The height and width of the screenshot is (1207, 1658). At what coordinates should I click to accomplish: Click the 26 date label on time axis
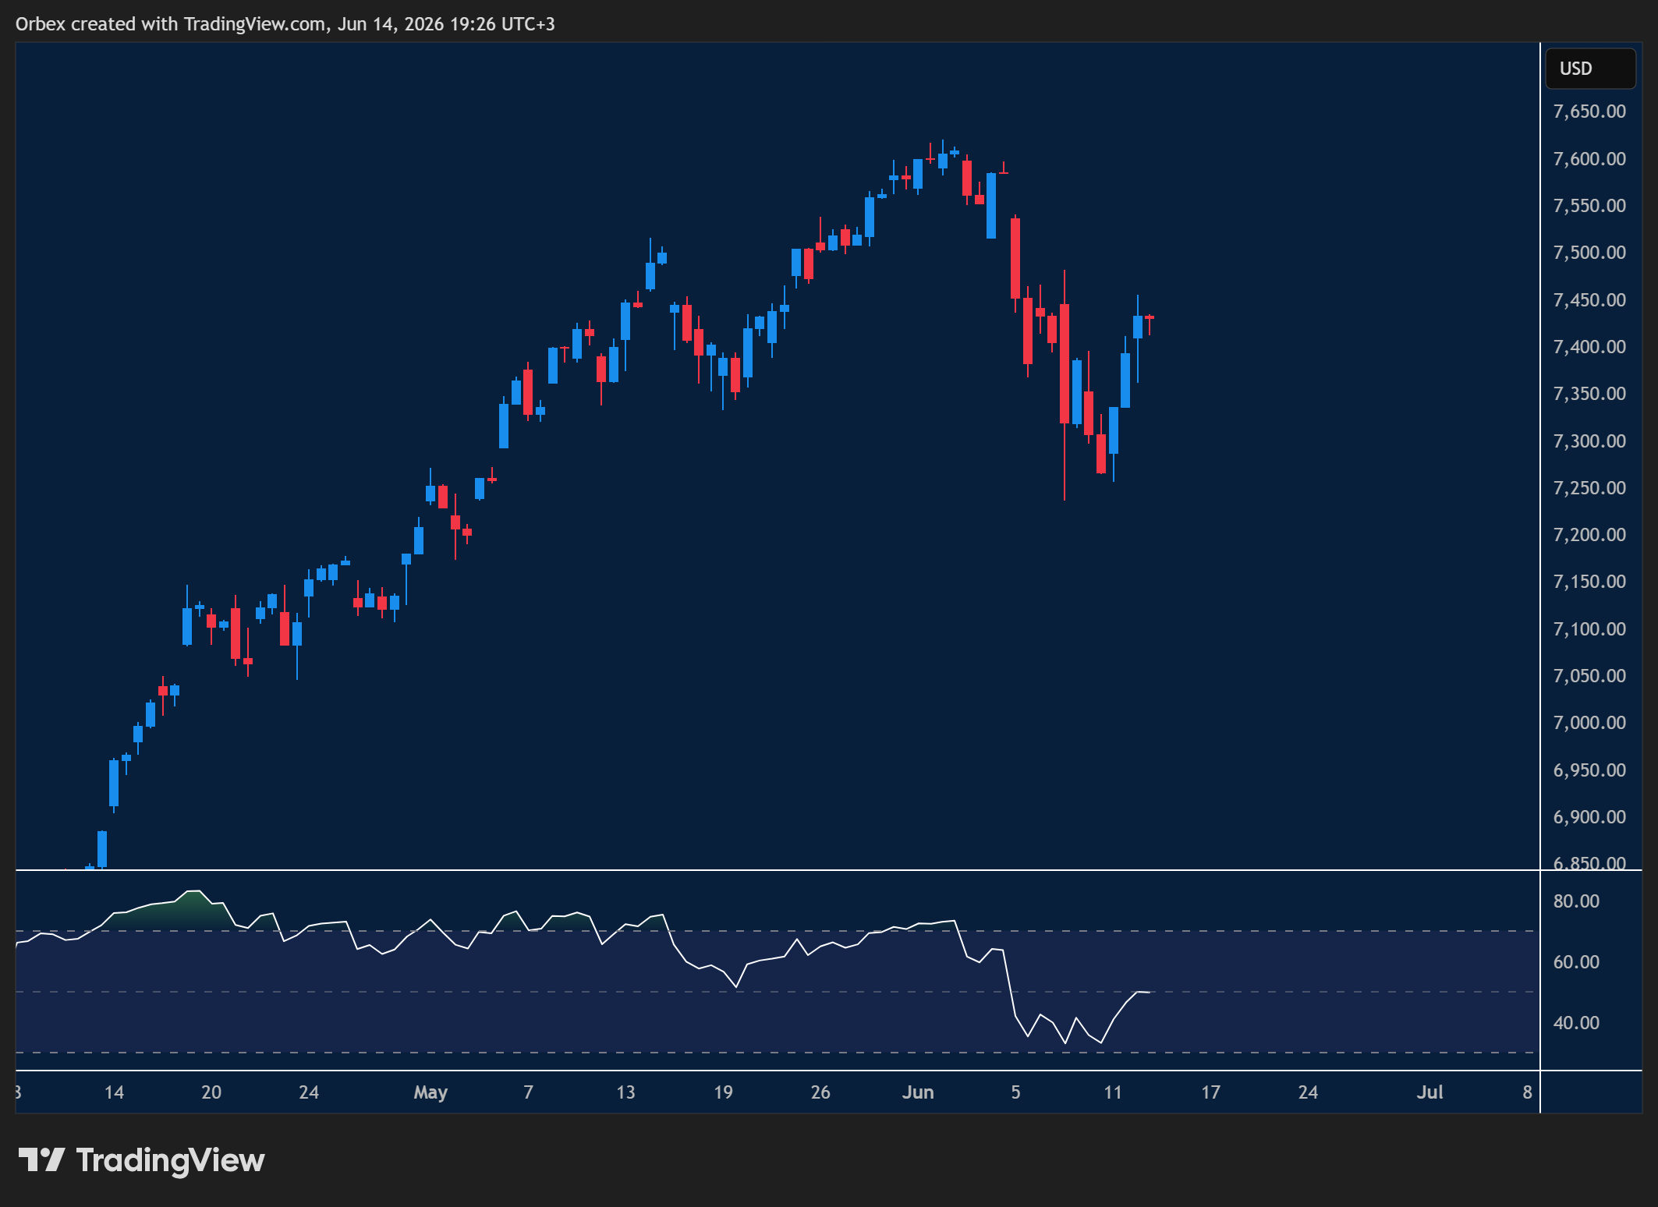click(820, 1092)
